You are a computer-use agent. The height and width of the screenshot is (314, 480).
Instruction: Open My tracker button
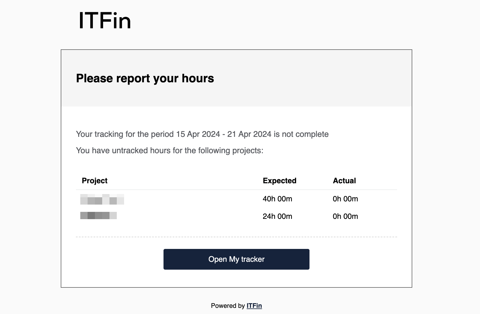(236, 259)
